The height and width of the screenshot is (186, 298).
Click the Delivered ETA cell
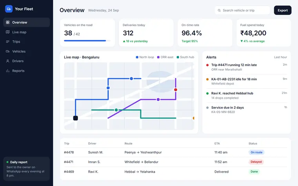click(222, 172)
